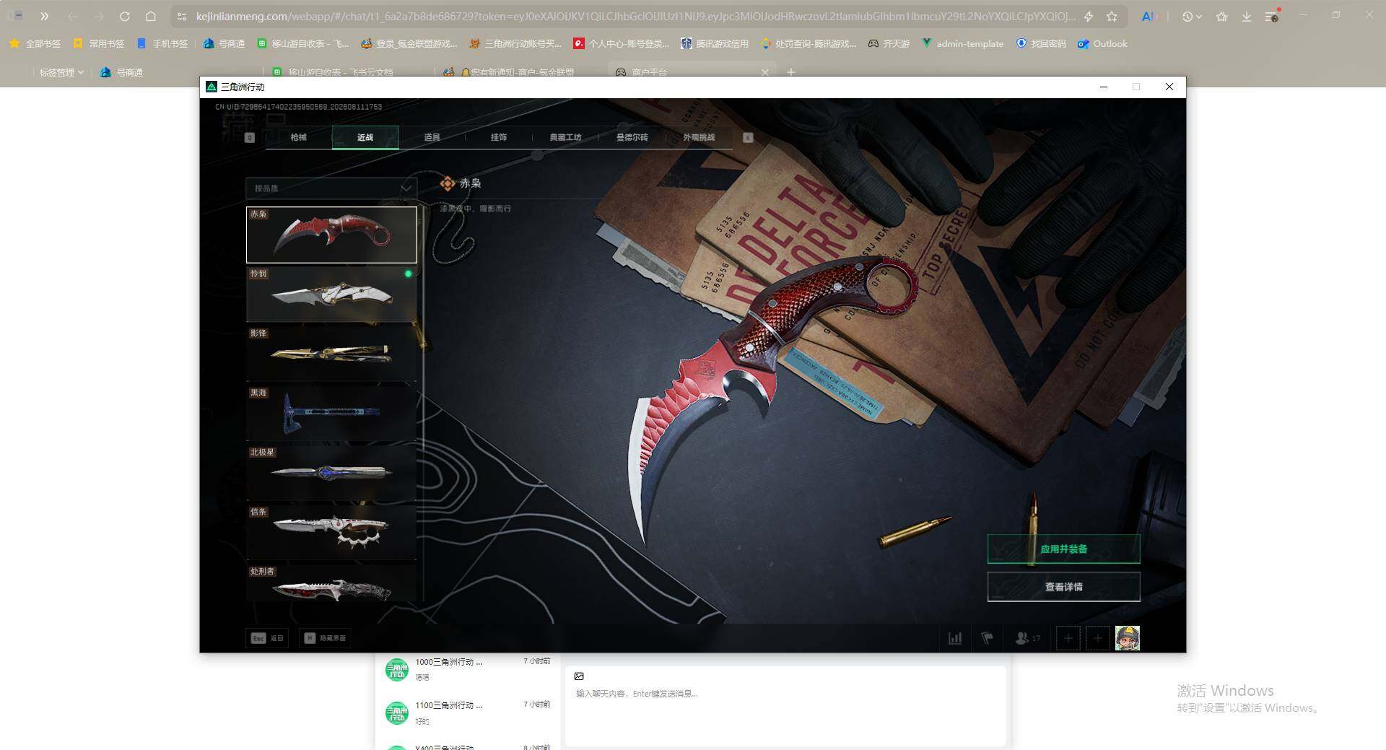Click the kejinlianmeng.com address bar
This screenshot has width=1386, height=750.
635,16
